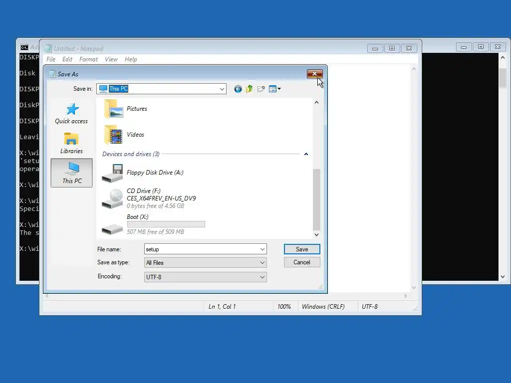Click Command Prompt scroll down arrow

click(x=503, y=277)
